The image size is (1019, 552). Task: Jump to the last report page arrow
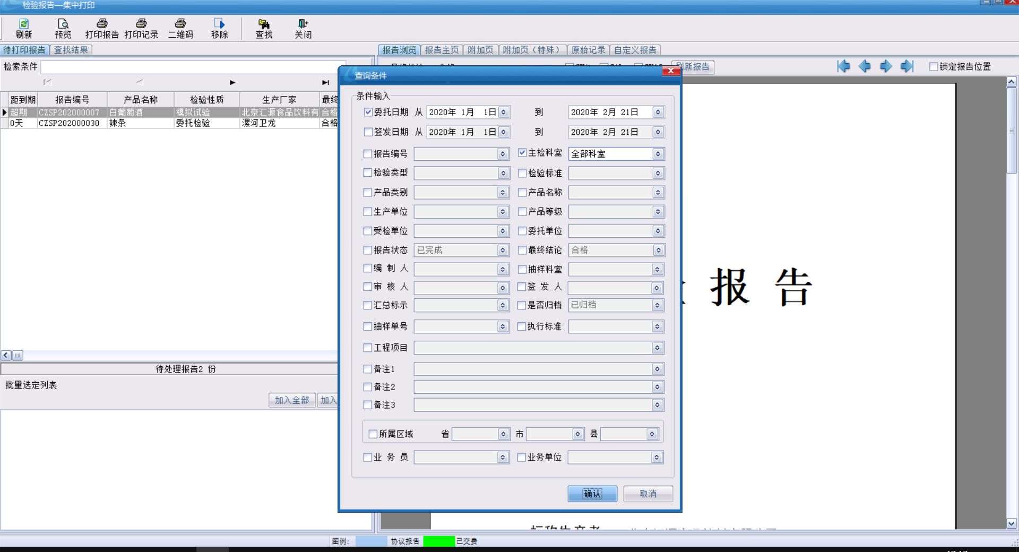(x=907, y=66)
